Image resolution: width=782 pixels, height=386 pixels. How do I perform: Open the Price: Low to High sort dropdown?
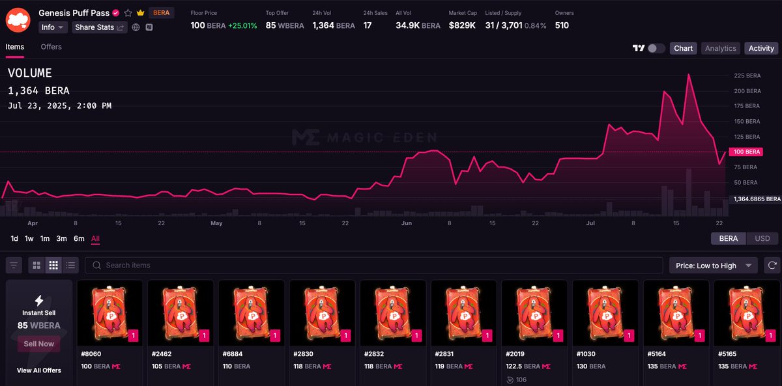tap(714, 266)
